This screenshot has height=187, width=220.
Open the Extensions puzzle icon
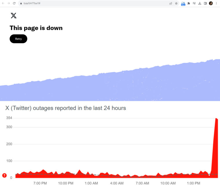pos(189,3)
